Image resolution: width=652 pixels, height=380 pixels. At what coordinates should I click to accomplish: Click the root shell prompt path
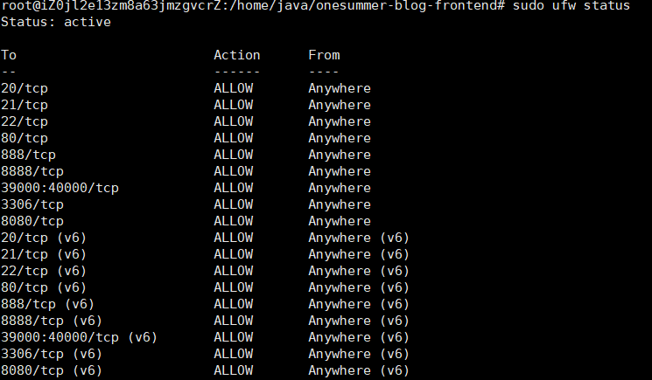click(253, 6)
